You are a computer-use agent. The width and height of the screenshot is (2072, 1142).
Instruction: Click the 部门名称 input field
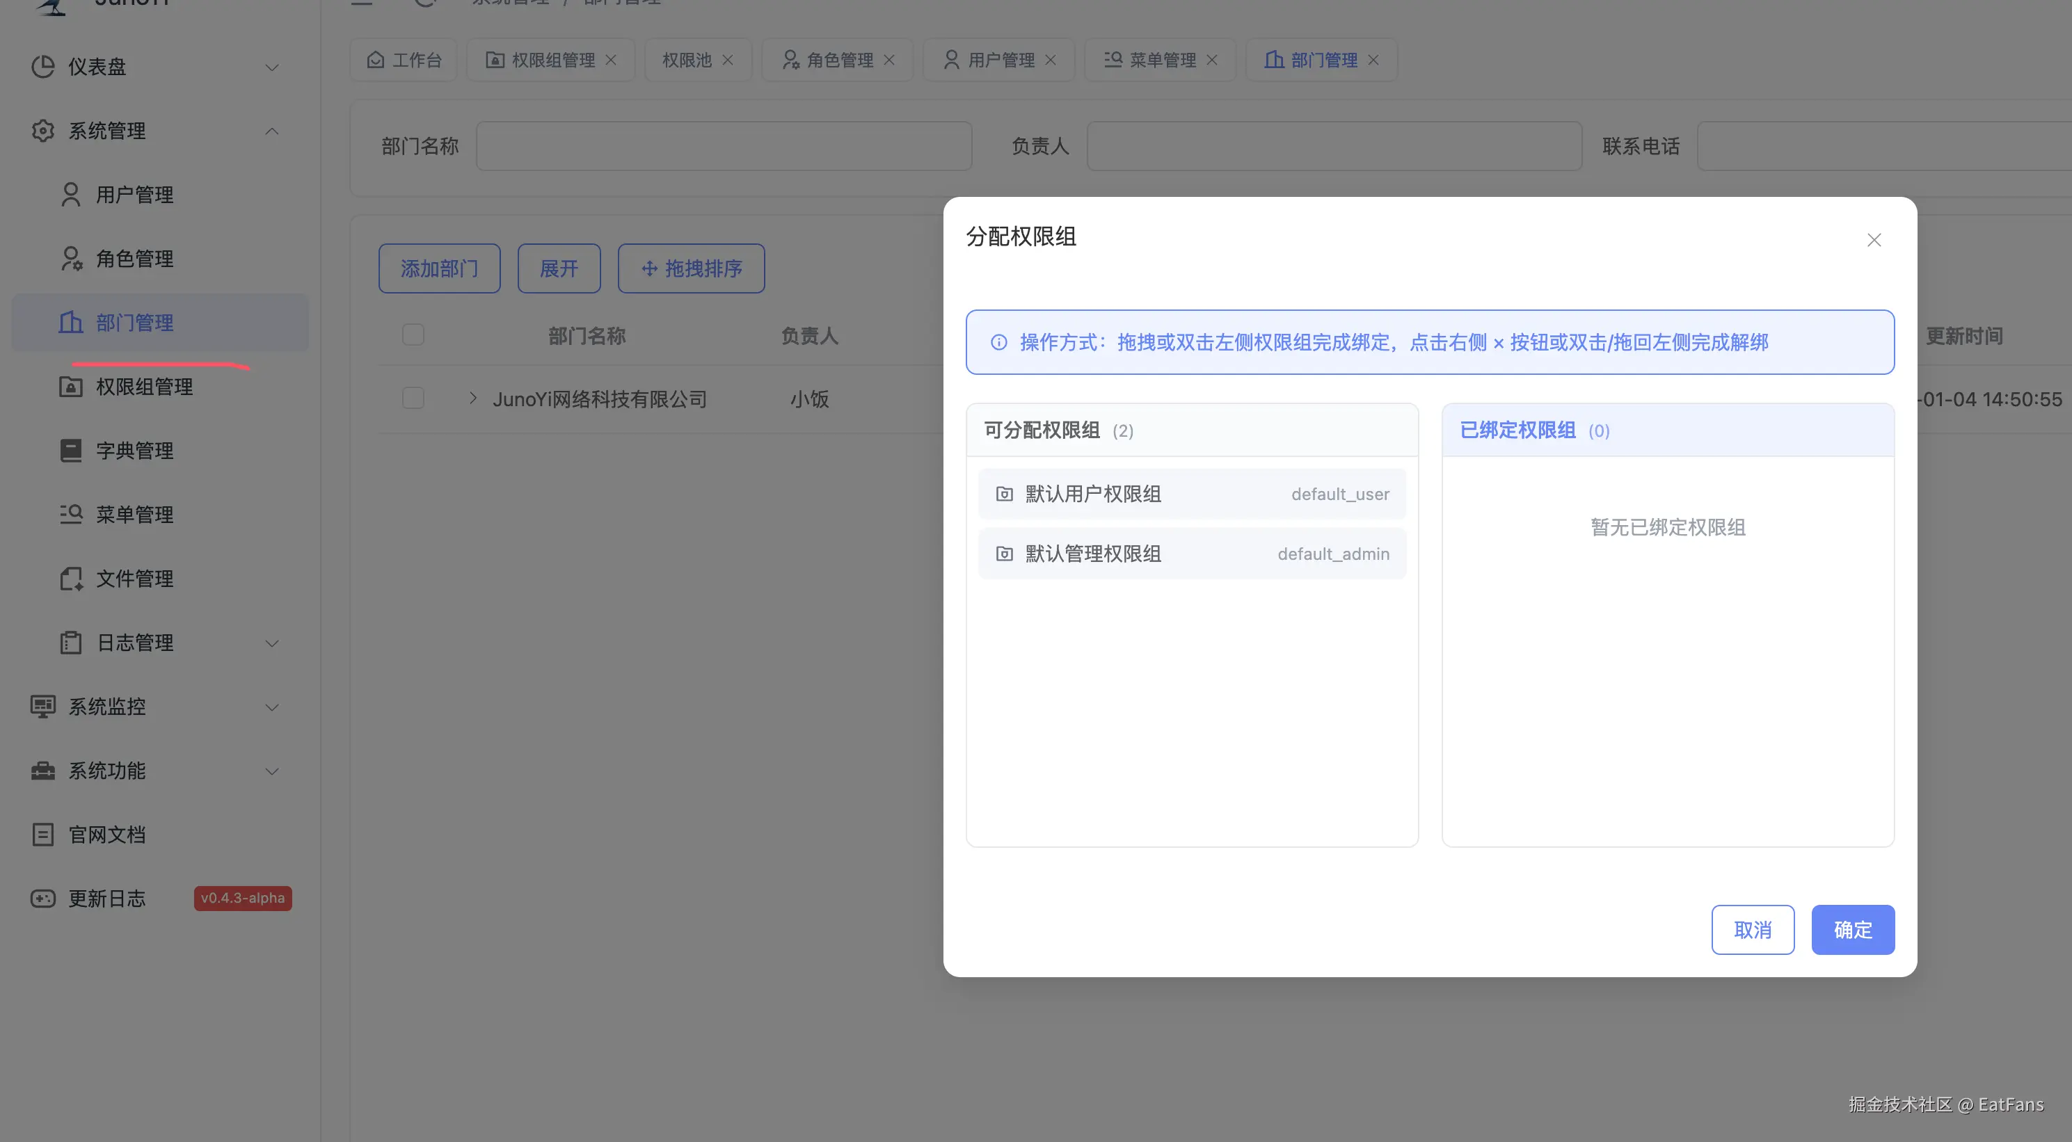pos(722,145)
